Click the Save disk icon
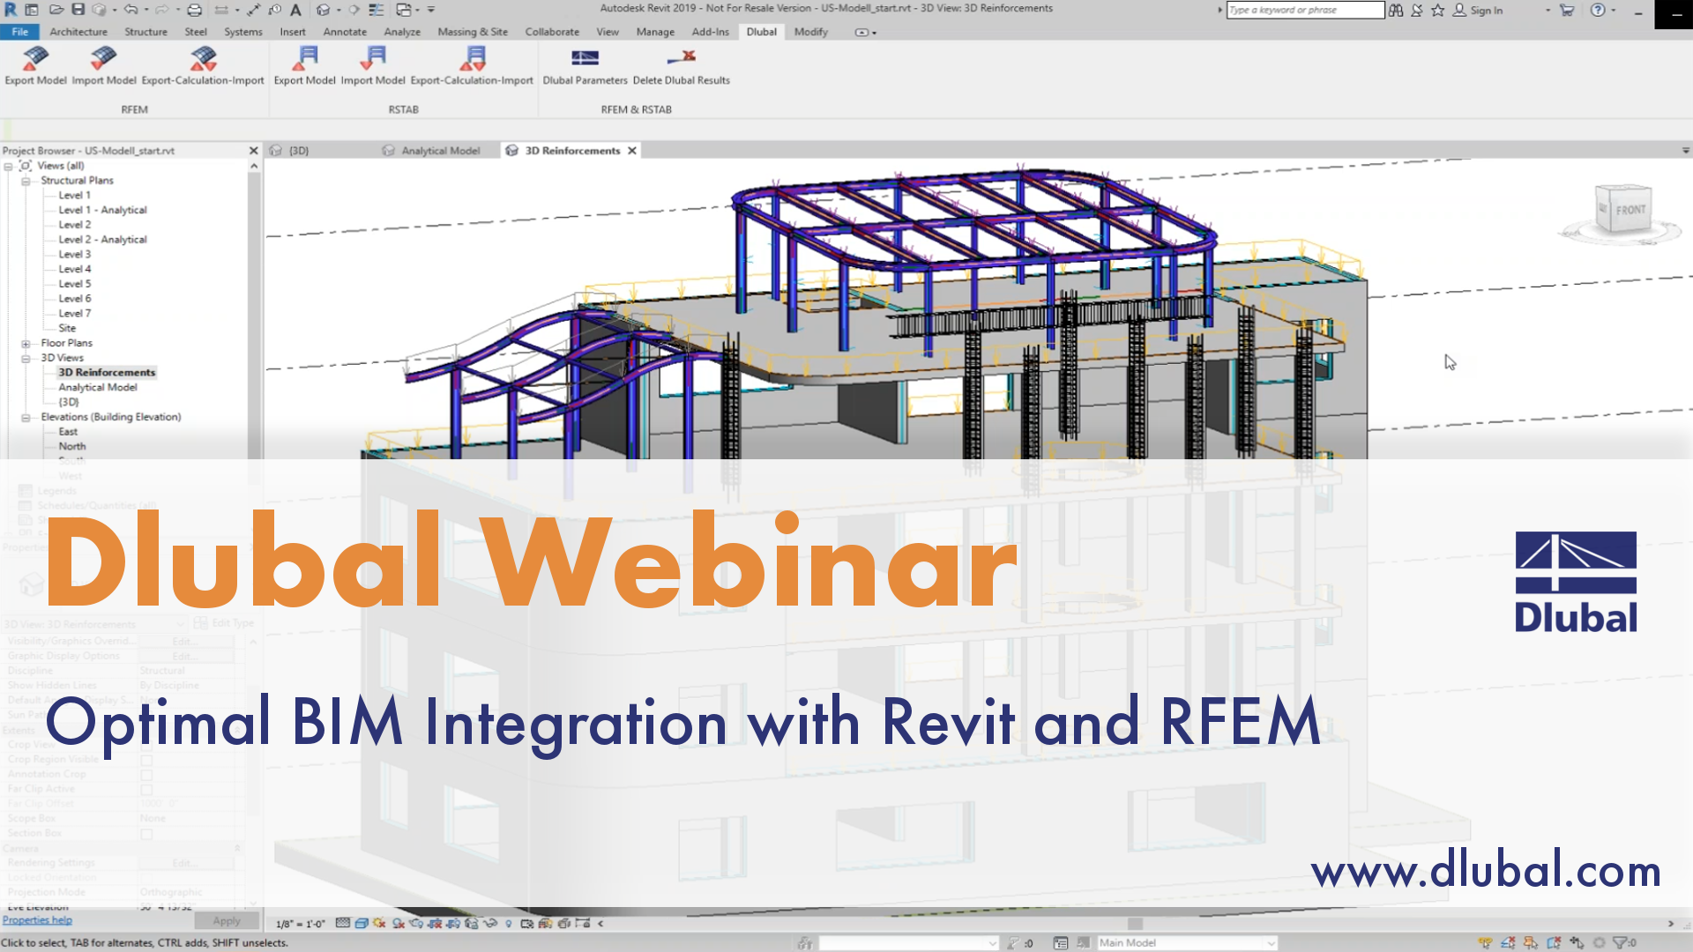Viewport: 1693px width, 952px height. coord(78,10)
